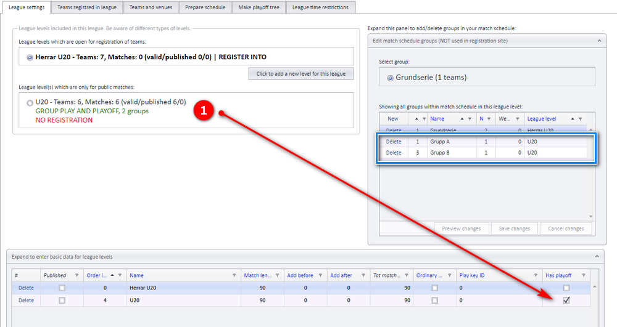This screenshot has height=327, width=617.
Task: Open filter icon of groups Name column
Action: pyautogui.click(x=470, y=119)
